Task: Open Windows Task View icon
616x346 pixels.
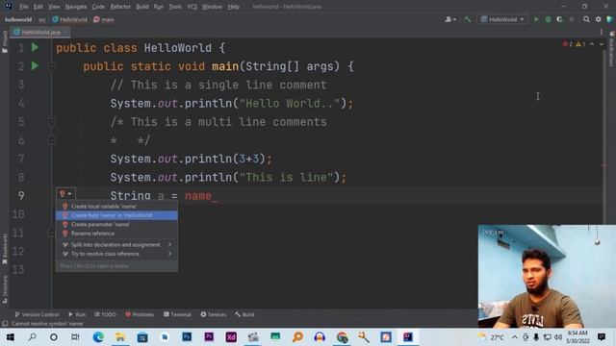Action: pos(75,337)
